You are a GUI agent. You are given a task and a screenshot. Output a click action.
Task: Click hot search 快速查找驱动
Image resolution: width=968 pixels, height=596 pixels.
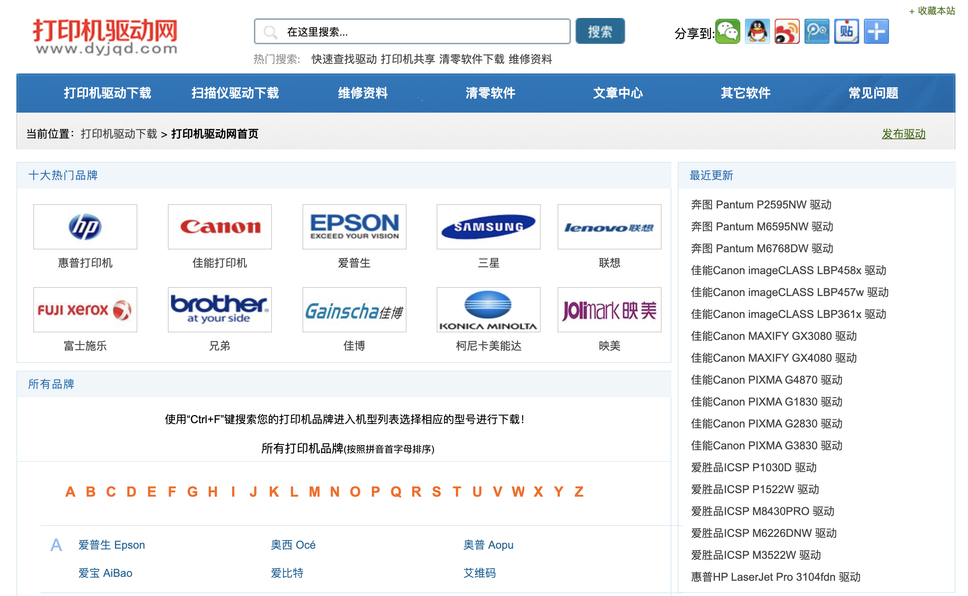click(344, 59)
